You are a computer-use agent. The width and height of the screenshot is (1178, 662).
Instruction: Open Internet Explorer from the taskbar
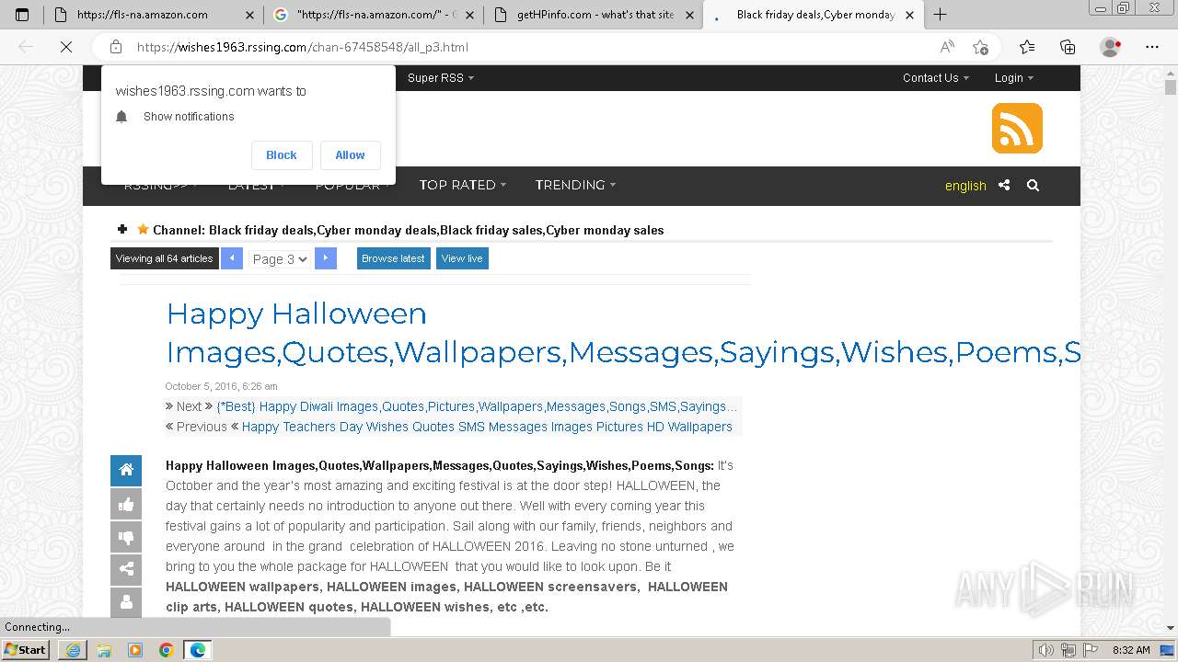[73, 650]
